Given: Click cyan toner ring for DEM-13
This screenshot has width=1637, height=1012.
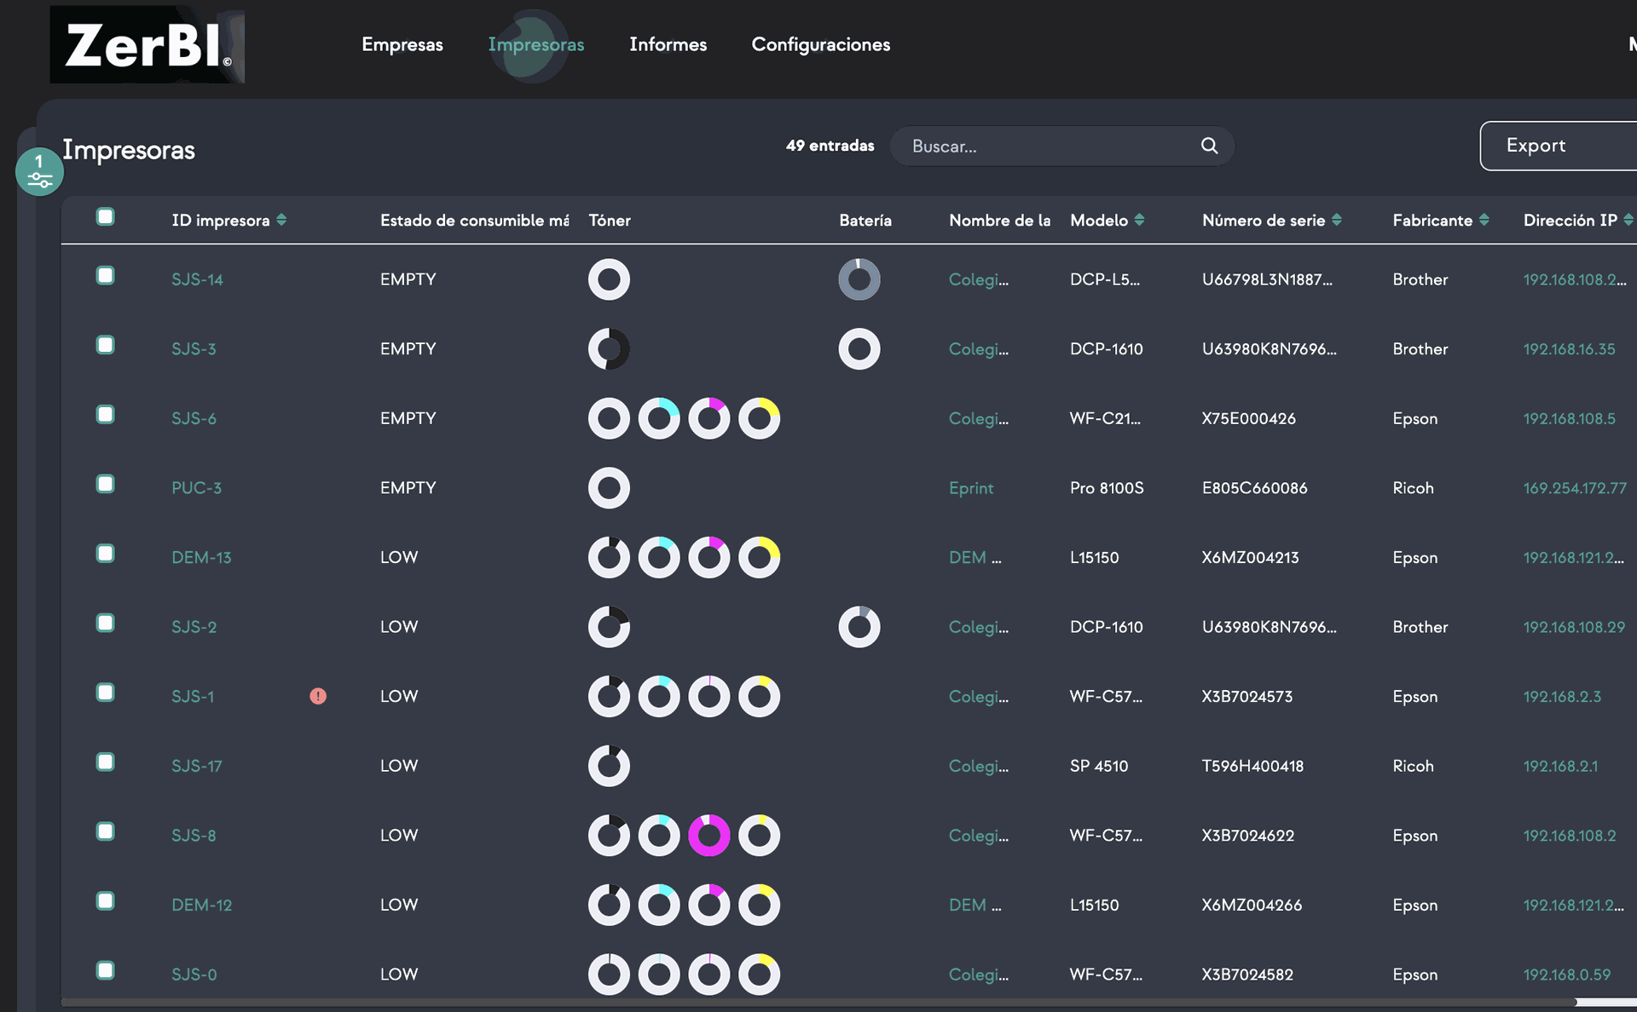Looking at the screenshot, I should pos(659,557).
